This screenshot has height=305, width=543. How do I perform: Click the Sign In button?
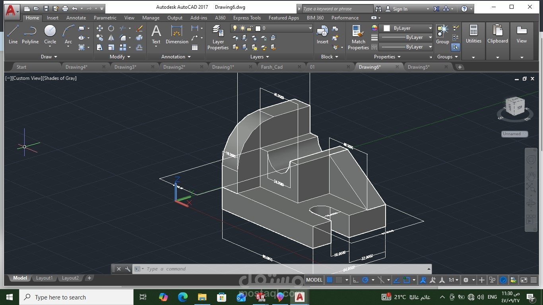point(400,9)
